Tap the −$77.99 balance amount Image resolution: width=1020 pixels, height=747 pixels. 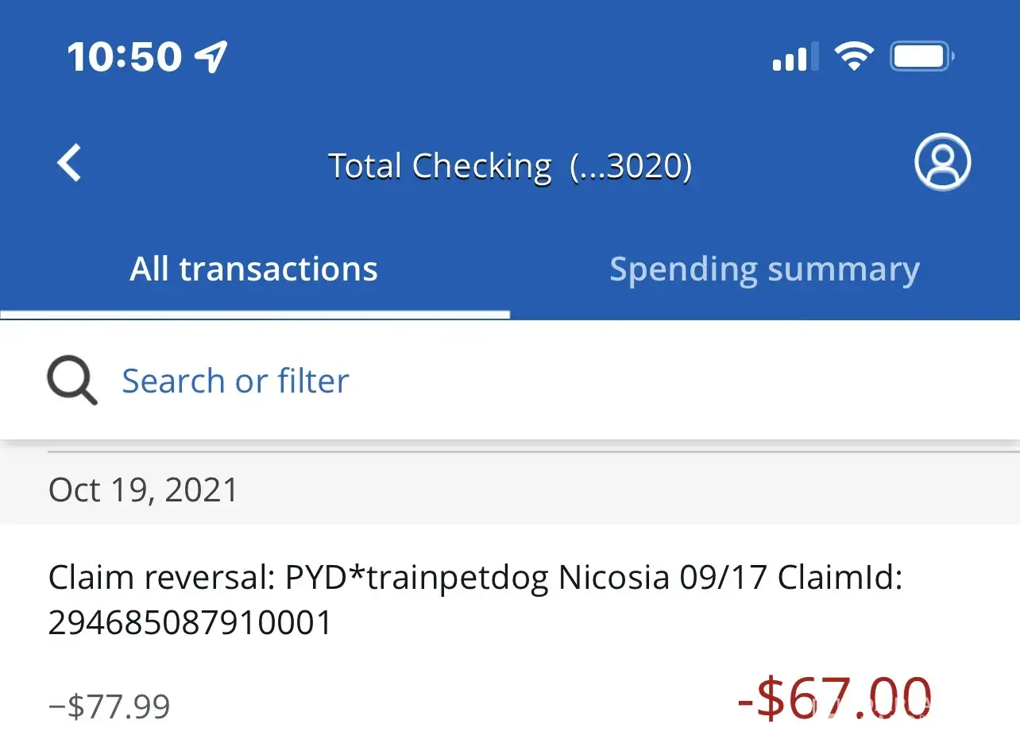[x=110, y=706]
